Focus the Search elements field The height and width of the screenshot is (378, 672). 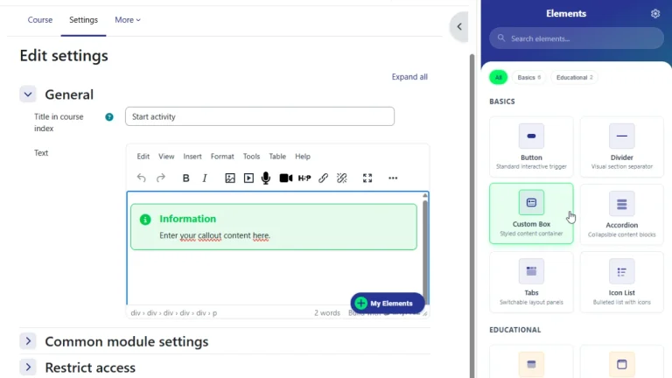577,38
